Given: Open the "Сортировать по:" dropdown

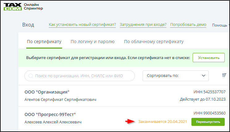Looking at the screenshot, I should pyautogui.click(x=175, y=76).
